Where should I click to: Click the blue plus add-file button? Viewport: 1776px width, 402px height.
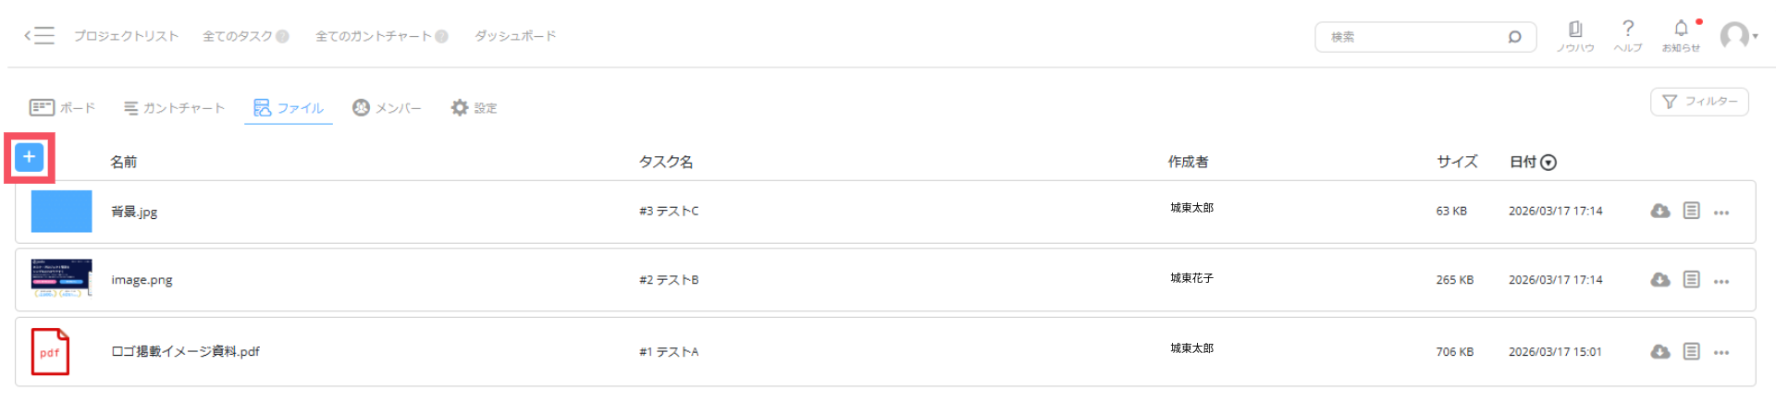pyautogui.click(x=30, y=157)
